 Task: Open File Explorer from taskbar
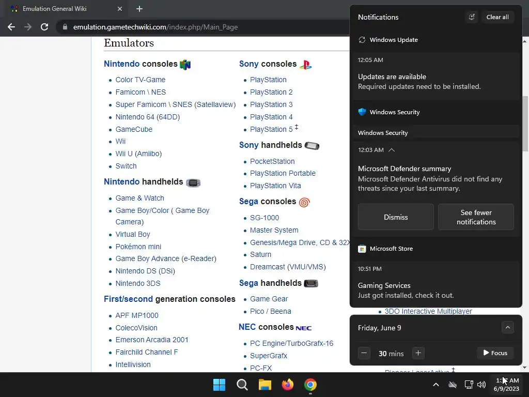click(265, 385)
